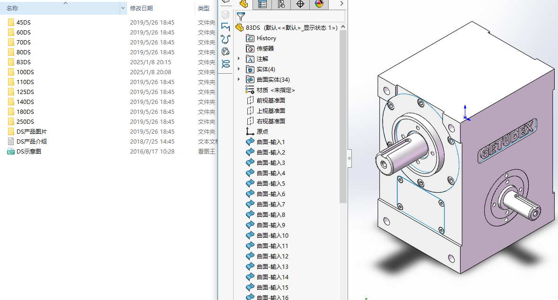Select the 曲面-输入8 surface feature icon
This screenshot has width=558, height=300.
(x=250, y=214)
